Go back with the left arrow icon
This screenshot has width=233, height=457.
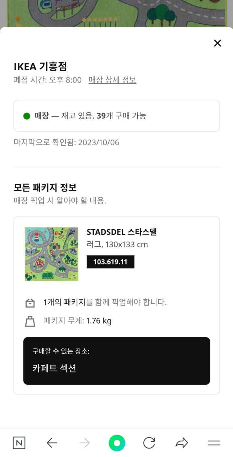(52, 443)
